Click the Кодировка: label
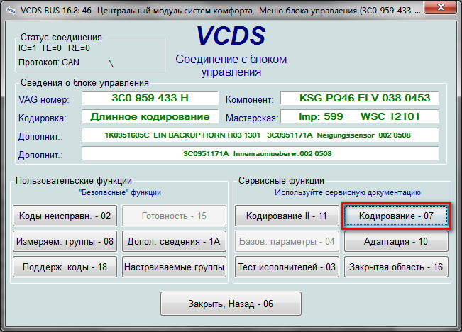462x332 pixels. click(43, 118)
